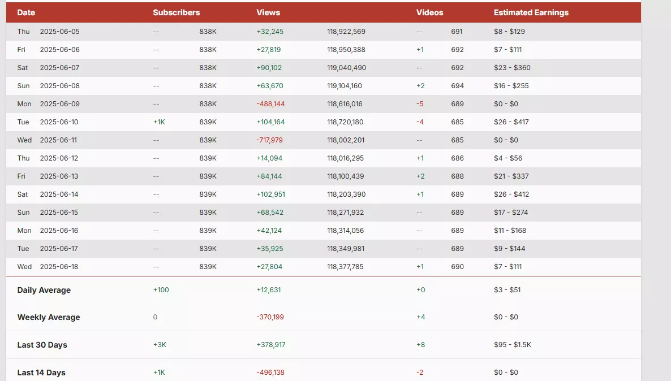
Task: Select the date 2025-06-13
Action: [x=59, y=176]
